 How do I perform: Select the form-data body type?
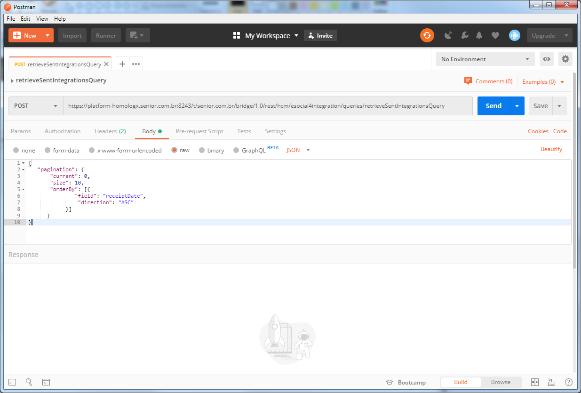click(x=48, y=150)
